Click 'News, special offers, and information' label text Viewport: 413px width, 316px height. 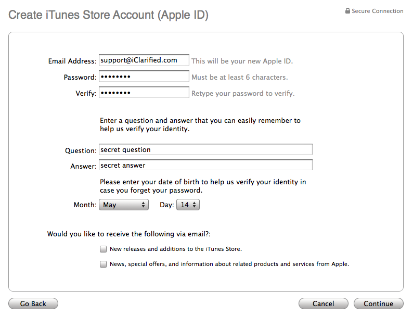(229, 264)
